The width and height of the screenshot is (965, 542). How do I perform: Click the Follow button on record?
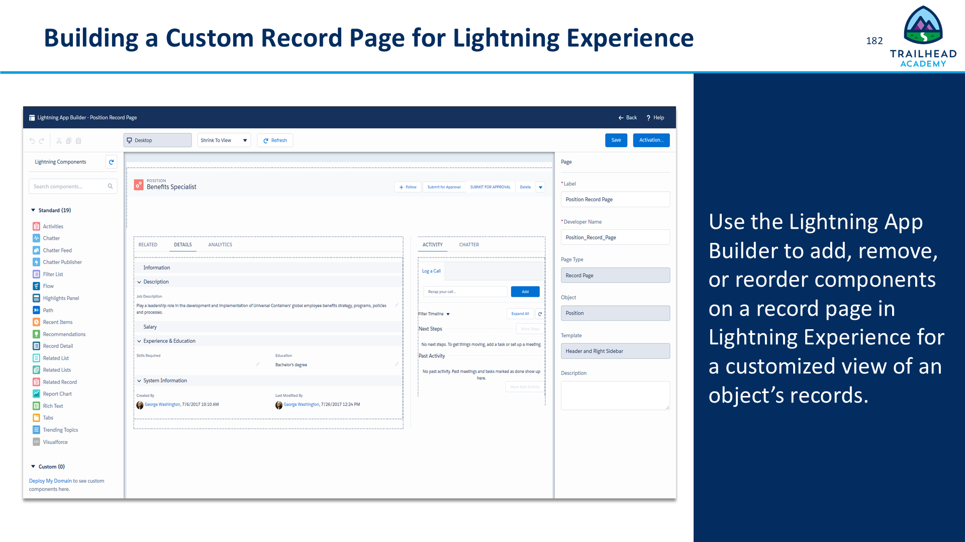point(408,187)
